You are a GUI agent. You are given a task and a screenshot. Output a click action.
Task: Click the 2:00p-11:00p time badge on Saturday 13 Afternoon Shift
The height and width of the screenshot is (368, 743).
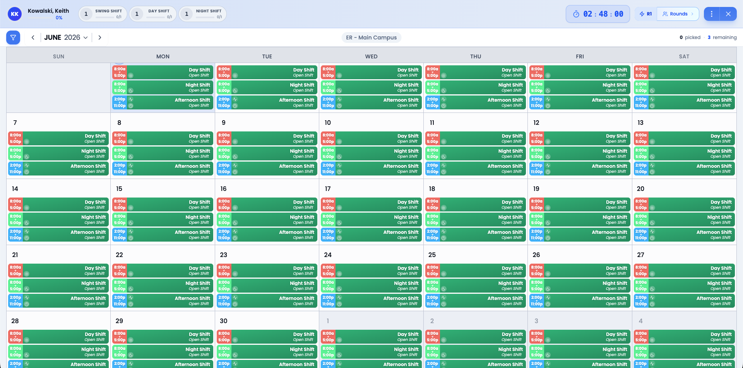point(641,169)
